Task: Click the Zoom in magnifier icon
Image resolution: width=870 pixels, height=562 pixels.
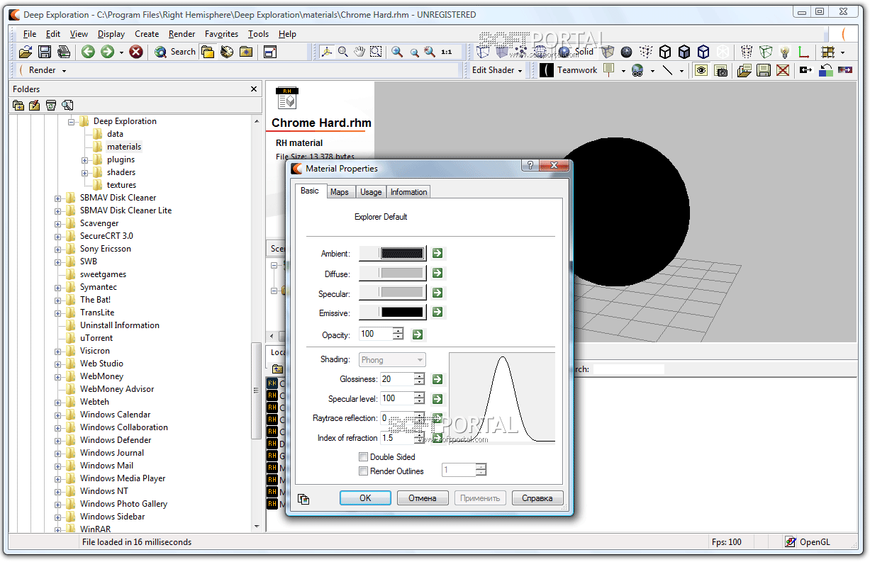Action: [x=397, y=52]
